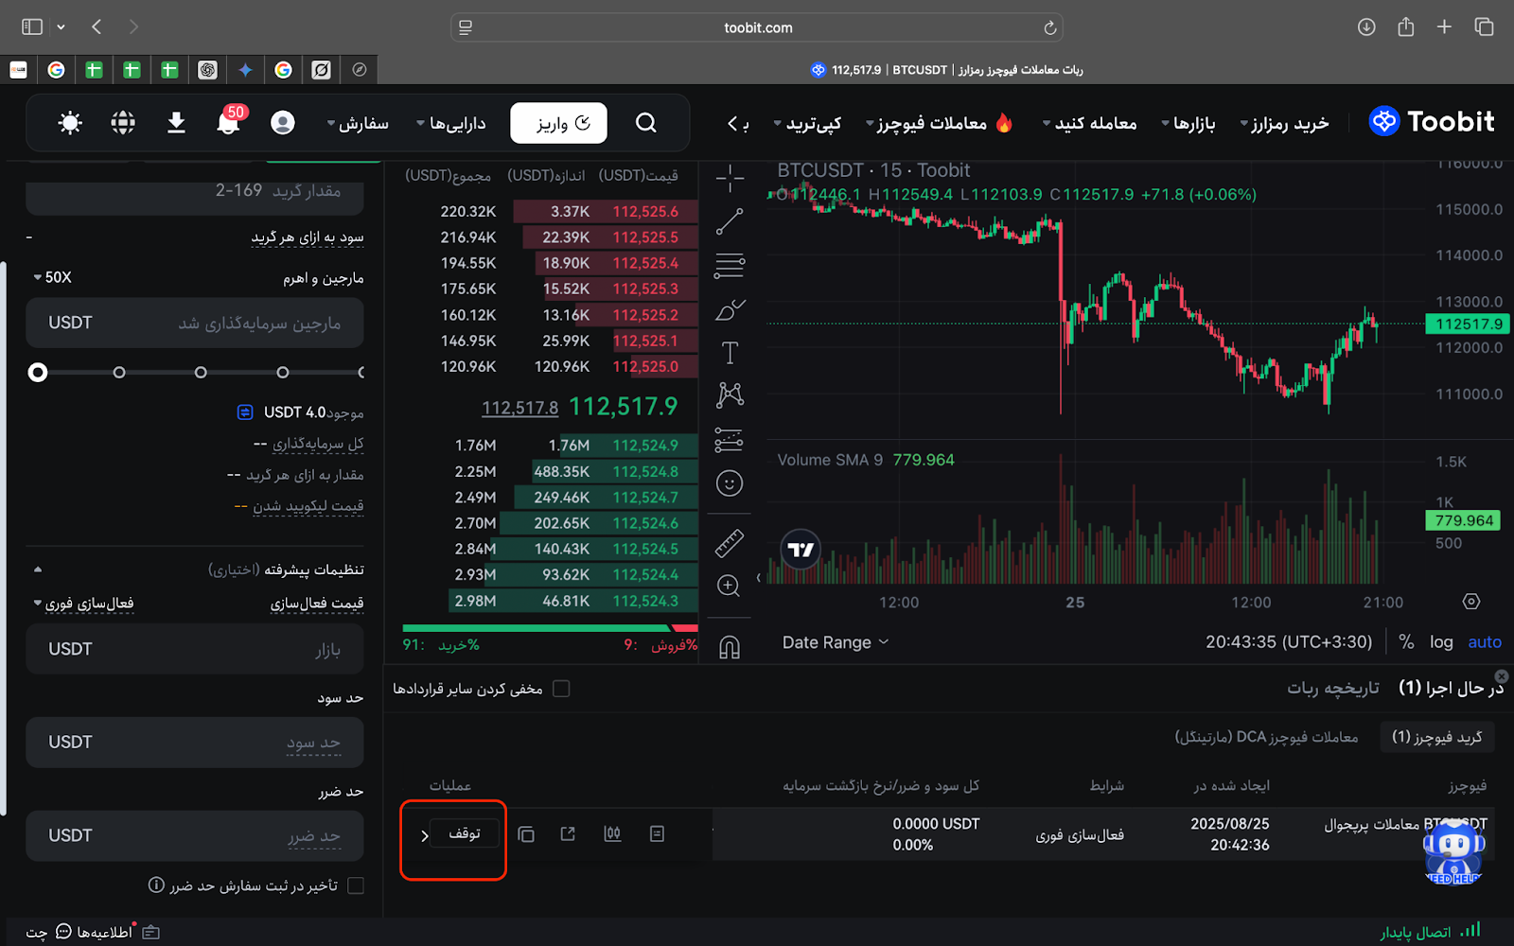Open the notifications bell icon
The height and width of the screenshot is (946, 1514).
(x=228, y=123)
